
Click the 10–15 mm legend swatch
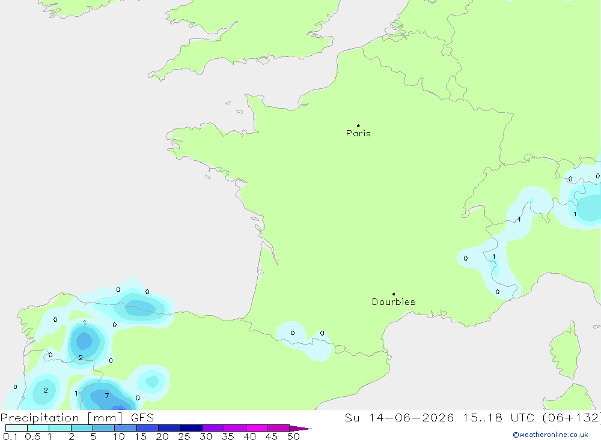click(x=126, y=428)
